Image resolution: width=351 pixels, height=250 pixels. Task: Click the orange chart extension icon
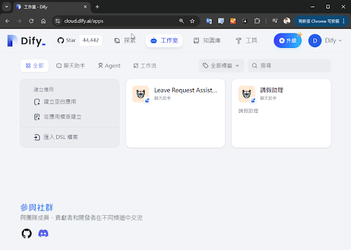tap(233, 21)
